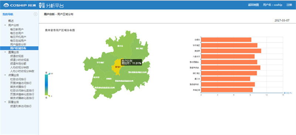Open 人均小时收视分钟数 report
The width and height of the screenshot is (296, 135).
(x=22, y=71)
